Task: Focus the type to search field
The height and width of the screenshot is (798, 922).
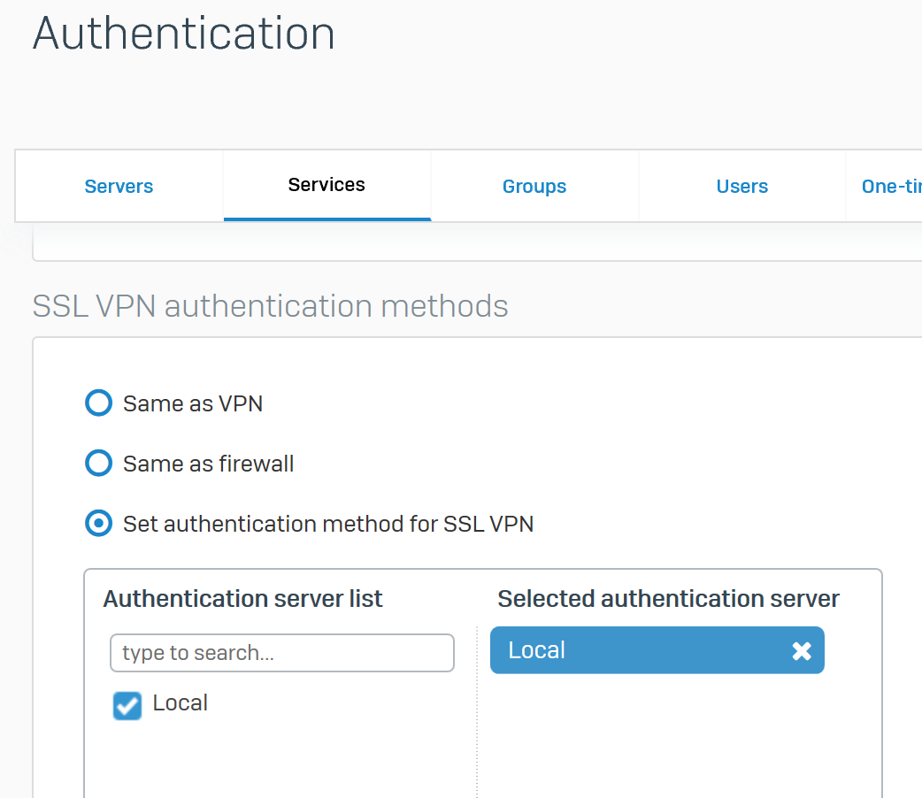Action: click(x=281, y=653)
